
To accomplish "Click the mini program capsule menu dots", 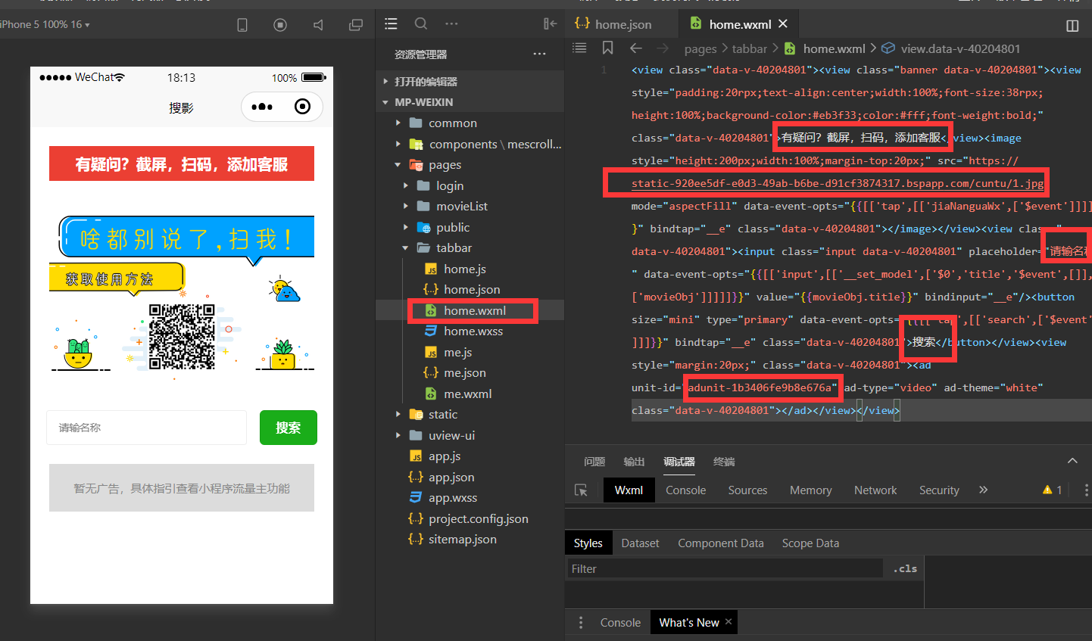I will point(262,107).
